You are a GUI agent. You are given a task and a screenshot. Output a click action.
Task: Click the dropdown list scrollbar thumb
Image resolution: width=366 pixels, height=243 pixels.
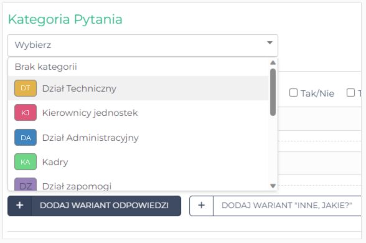point(273,92)
